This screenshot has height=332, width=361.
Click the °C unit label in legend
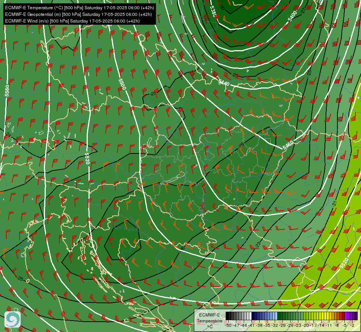pos(210,327)
